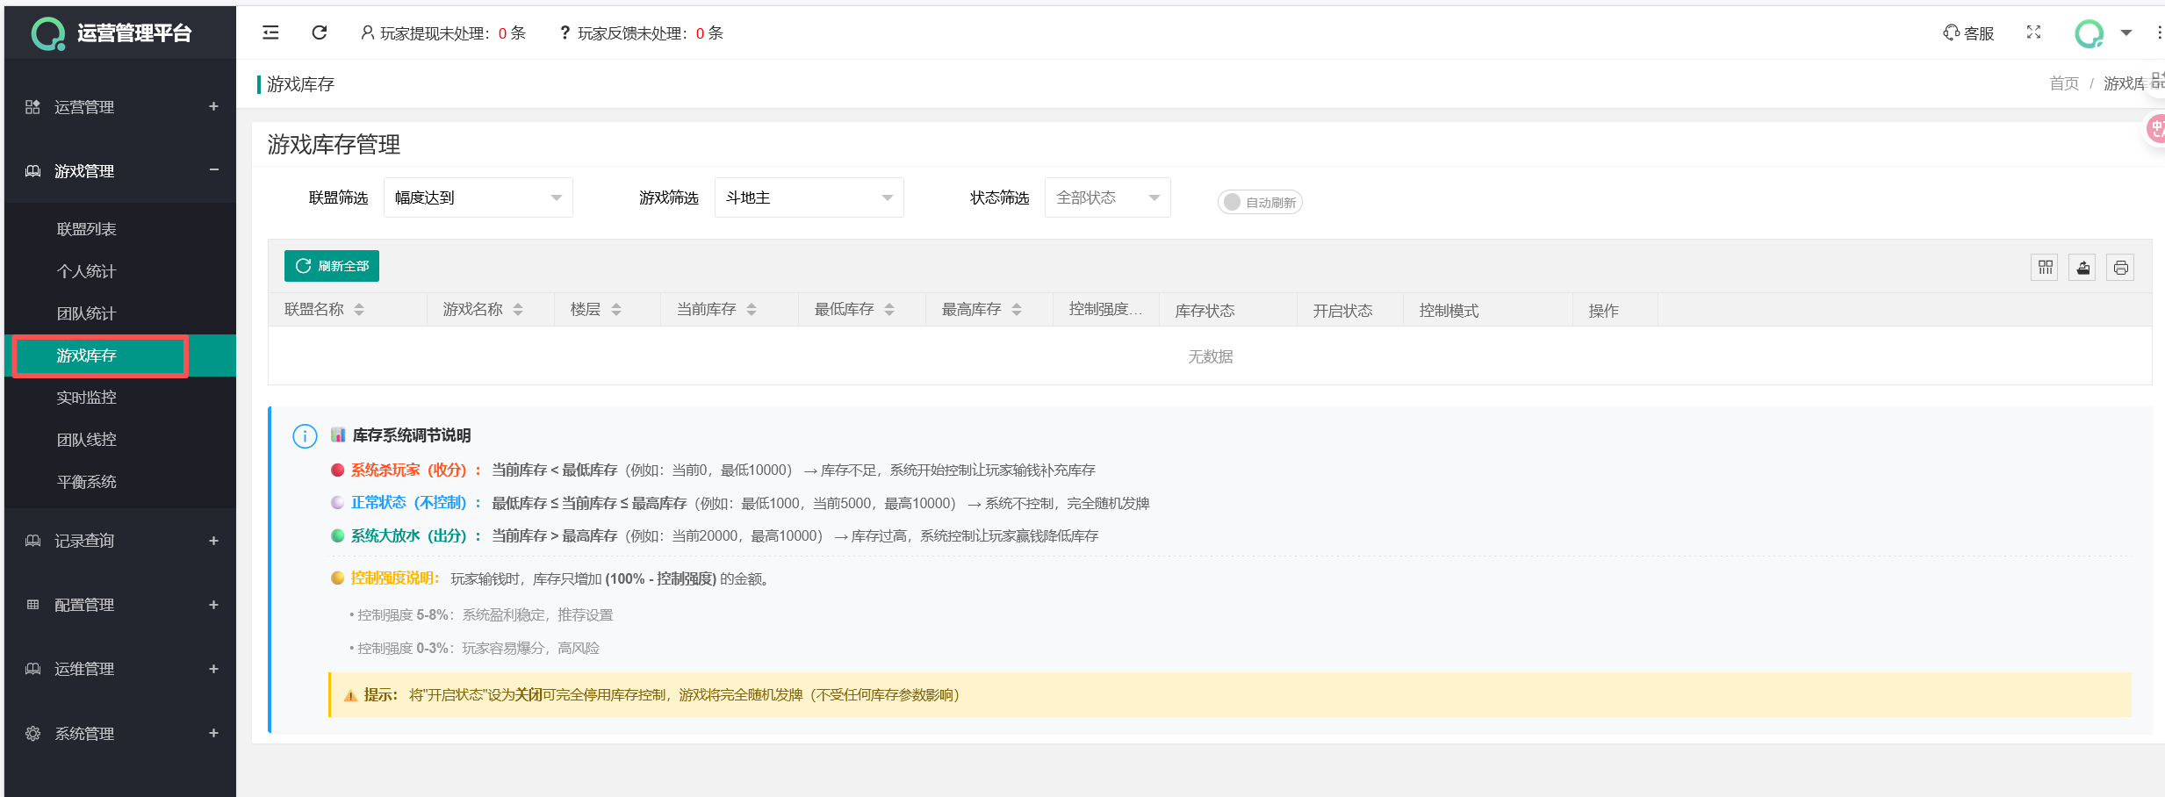
Task: Click the print table icon
Action: (x=2120, y=267)
